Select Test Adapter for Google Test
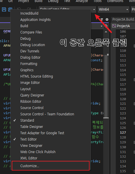135x174 pixels. pos(51,133)
